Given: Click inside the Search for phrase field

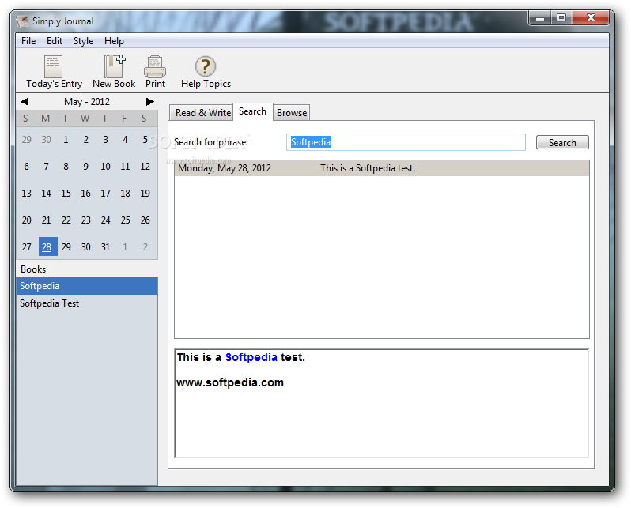Looking at the screenshot, I should click(406, 142).
